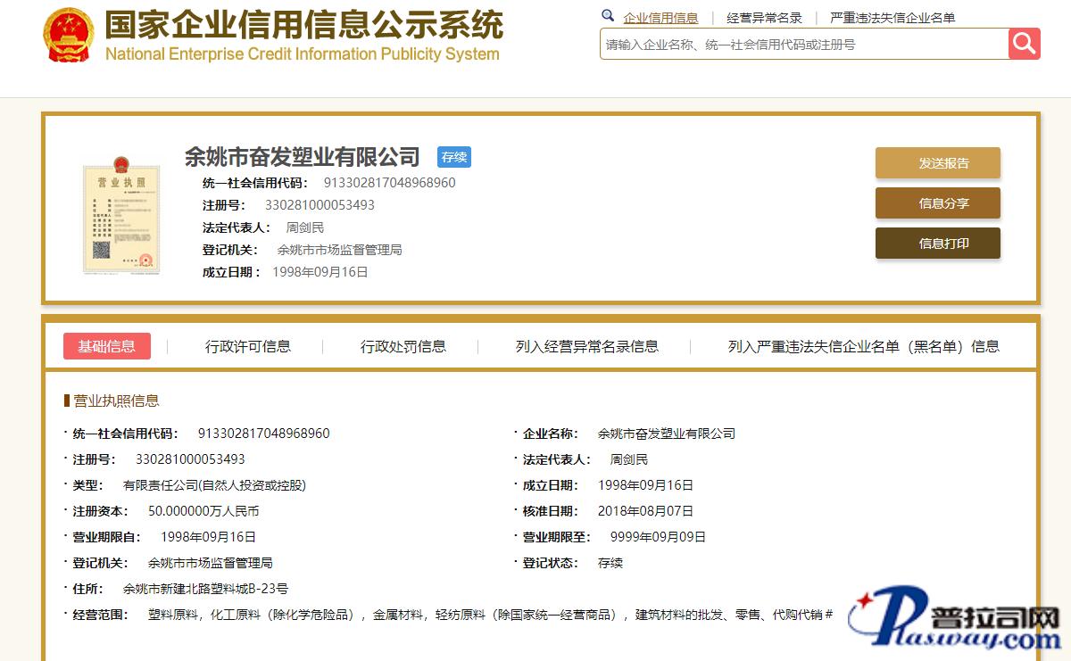Viewport: 1071px width, 661px height.
Task: Select the 经营异常名录 search category
Action: click(x=764, y=18)
